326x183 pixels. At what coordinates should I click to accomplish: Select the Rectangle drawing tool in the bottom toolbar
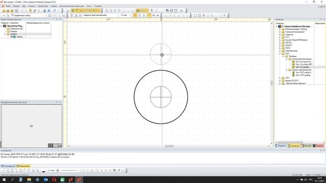12,171
